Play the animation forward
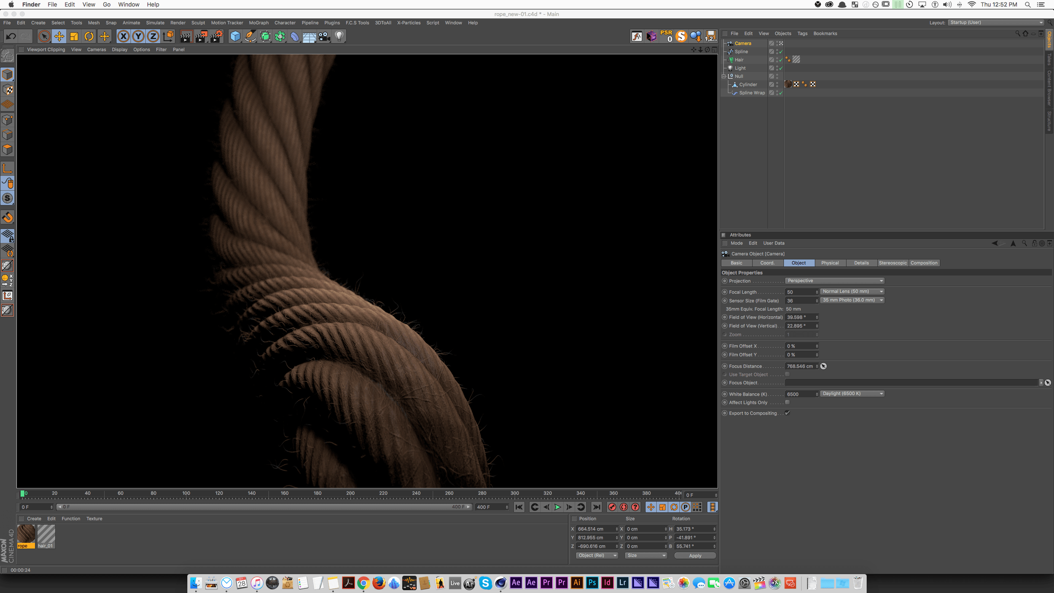1054x593 pixels. (557, 507)
